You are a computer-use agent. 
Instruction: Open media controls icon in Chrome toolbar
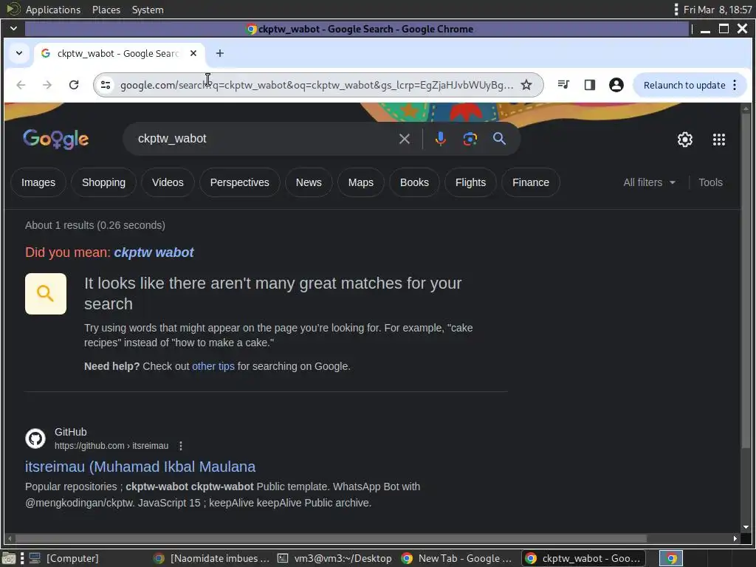(563, 85)
